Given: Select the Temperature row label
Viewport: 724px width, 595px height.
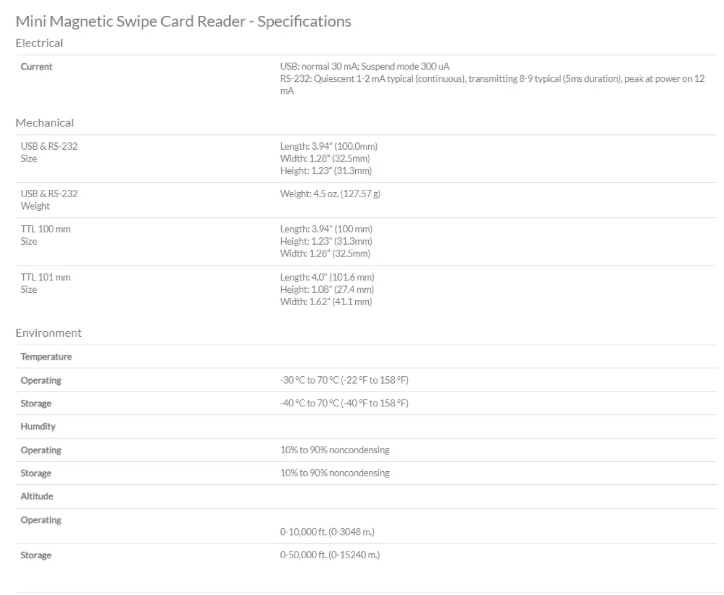Looking at the screenshot, I should pos(46,357).
